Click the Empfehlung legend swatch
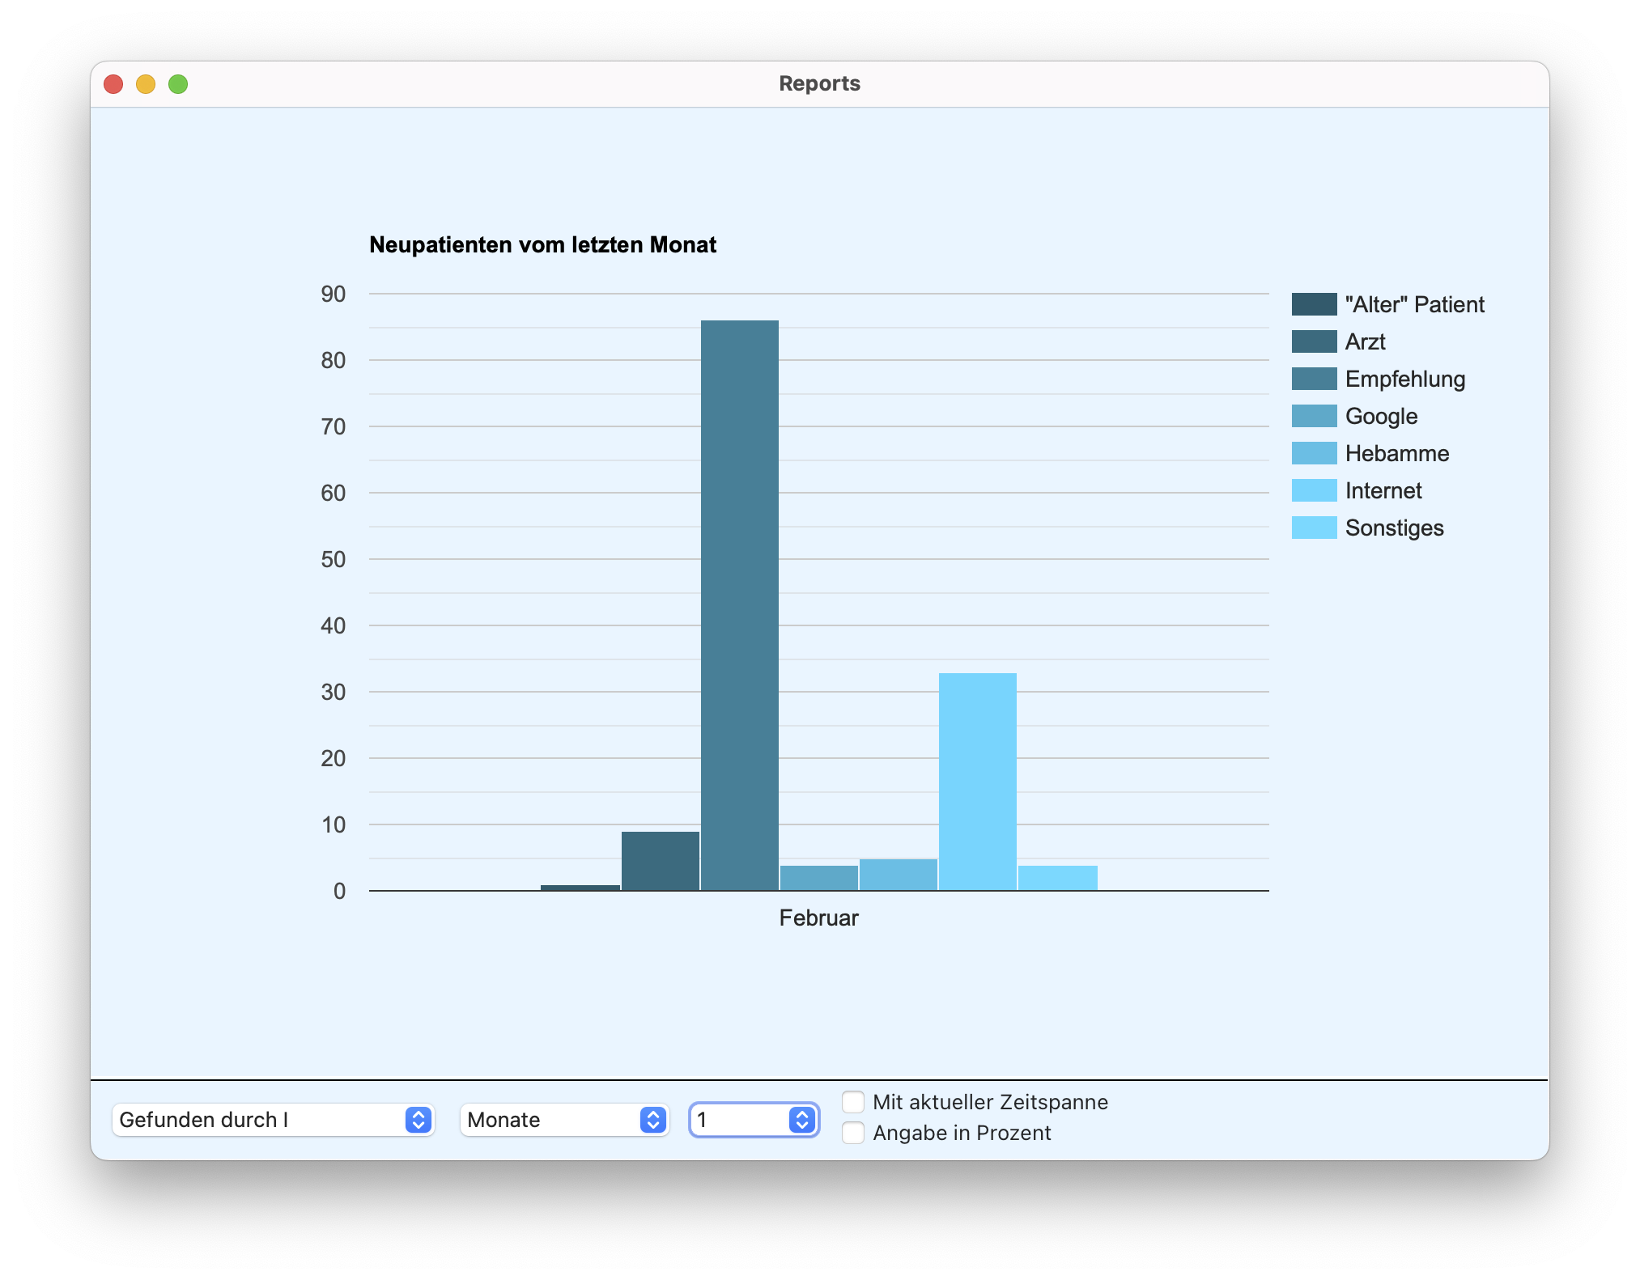The image size is (1640, 1280). click(1313, 379)
